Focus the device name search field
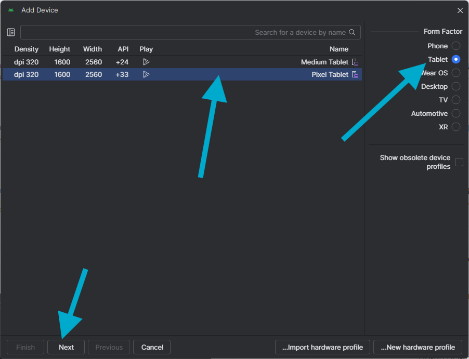The height and width of the screenshot is (359, 469). point(182,32)
